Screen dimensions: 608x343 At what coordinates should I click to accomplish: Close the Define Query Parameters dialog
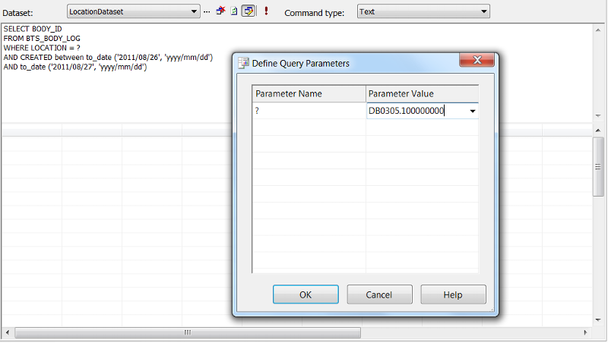pyautogui.click(x=477, y=60)
